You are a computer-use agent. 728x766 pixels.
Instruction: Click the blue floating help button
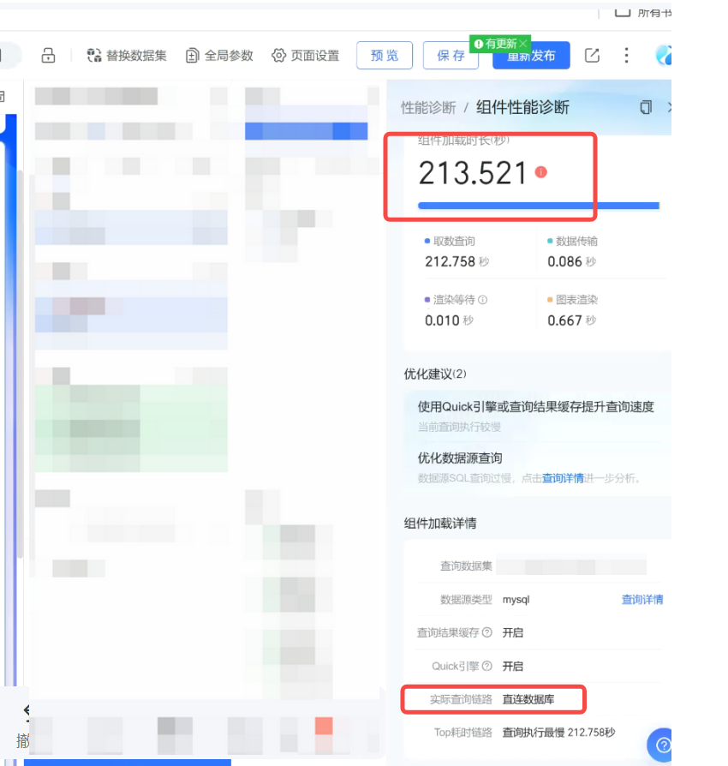(x=660, y=743)
